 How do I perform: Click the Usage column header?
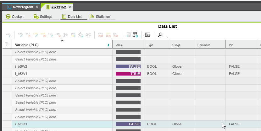182,45
